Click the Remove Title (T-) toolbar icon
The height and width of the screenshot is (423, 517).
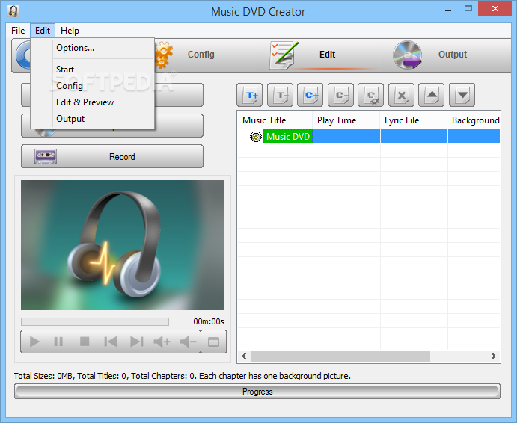tap(280, 95)
